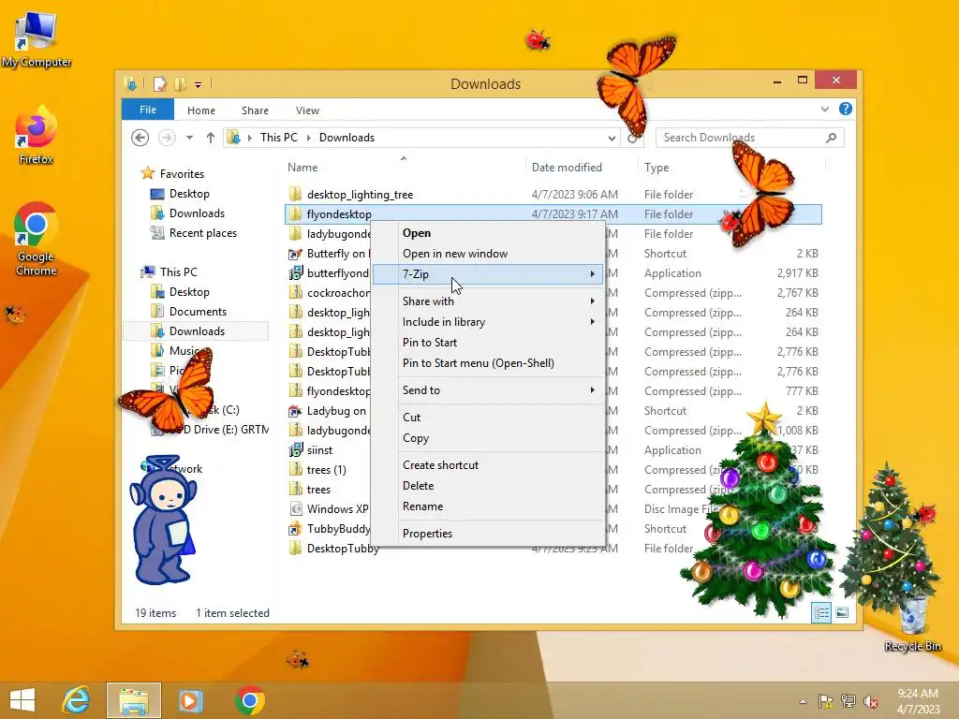The width and height of the screenshot is (959, 719).
Task: Select the desktop_lighting_tree folder
Action: pos(360,195)
